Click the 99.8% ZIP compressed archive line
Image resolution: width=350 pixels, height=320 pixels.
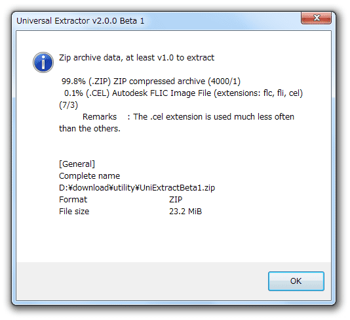pos(151,81)
